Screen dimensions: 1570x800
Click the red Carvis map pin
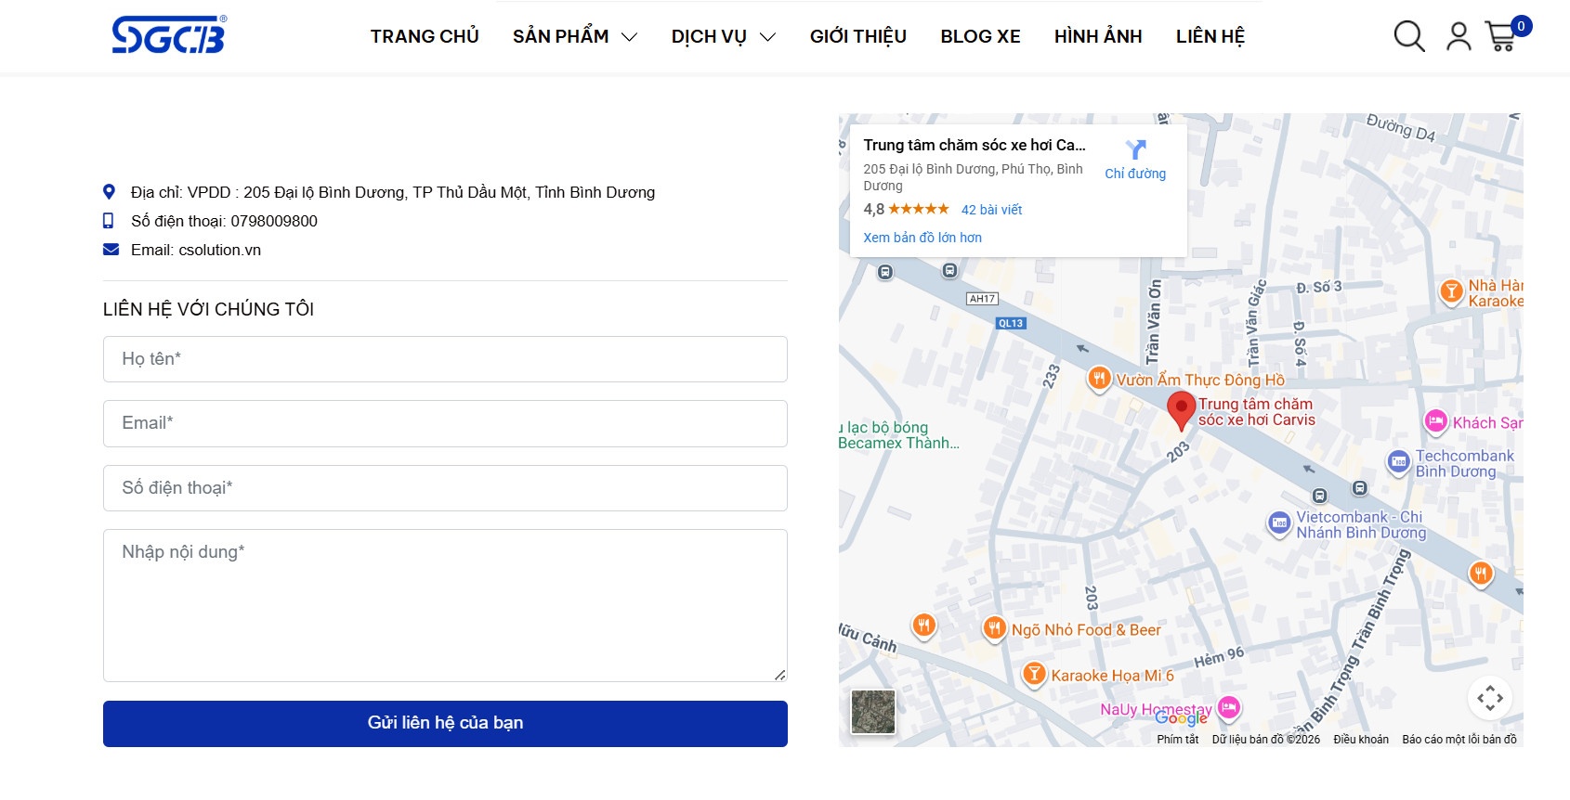[1181, 410]
